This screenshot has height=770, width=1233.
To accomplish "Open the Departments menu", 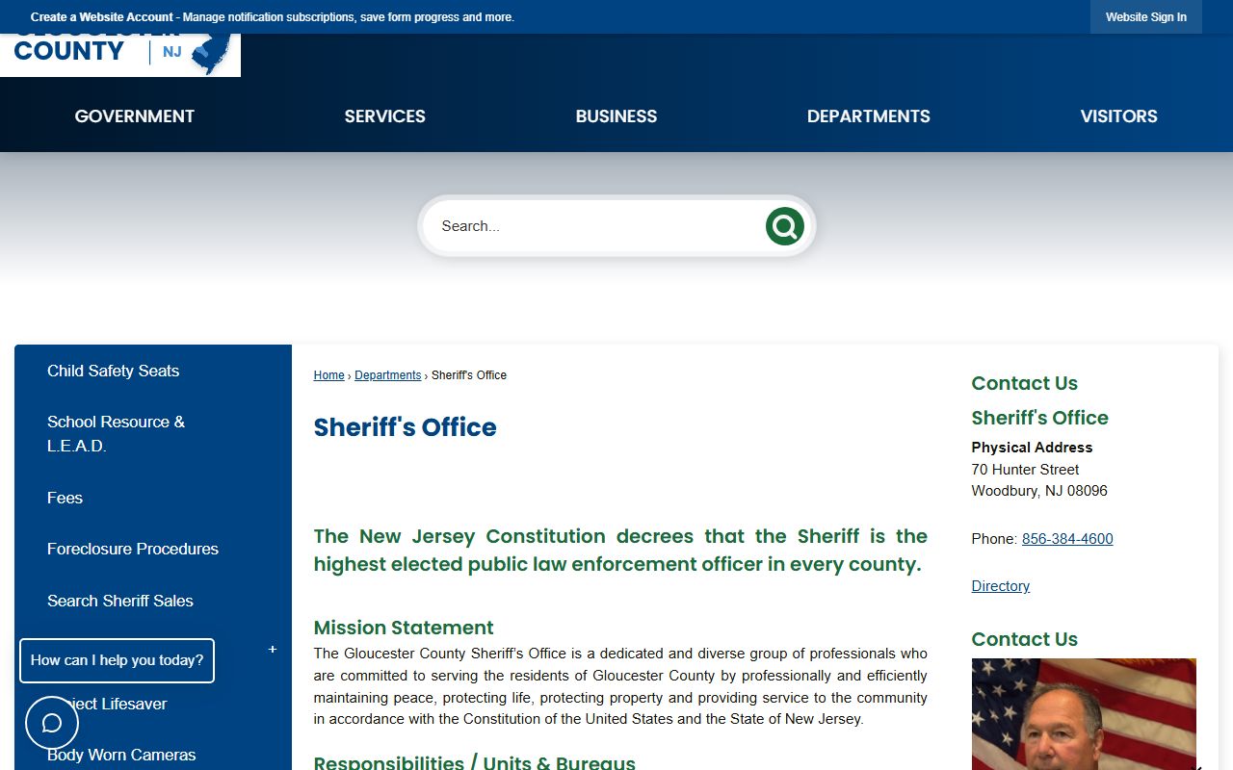I will [x=869, y=116].
